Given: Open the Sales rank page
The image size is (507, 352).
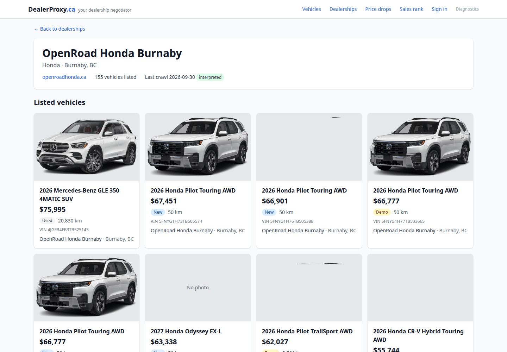Looking at the screenshot, I should pyautogui.click(x=411, y=9).
